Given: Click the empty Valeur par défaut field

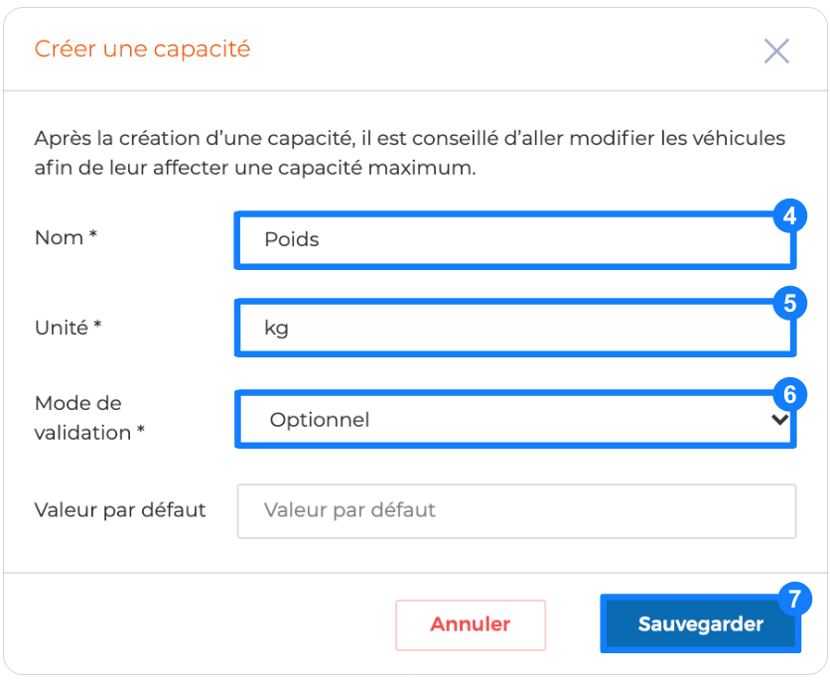Looking at the screenshot, I should 516,511.
